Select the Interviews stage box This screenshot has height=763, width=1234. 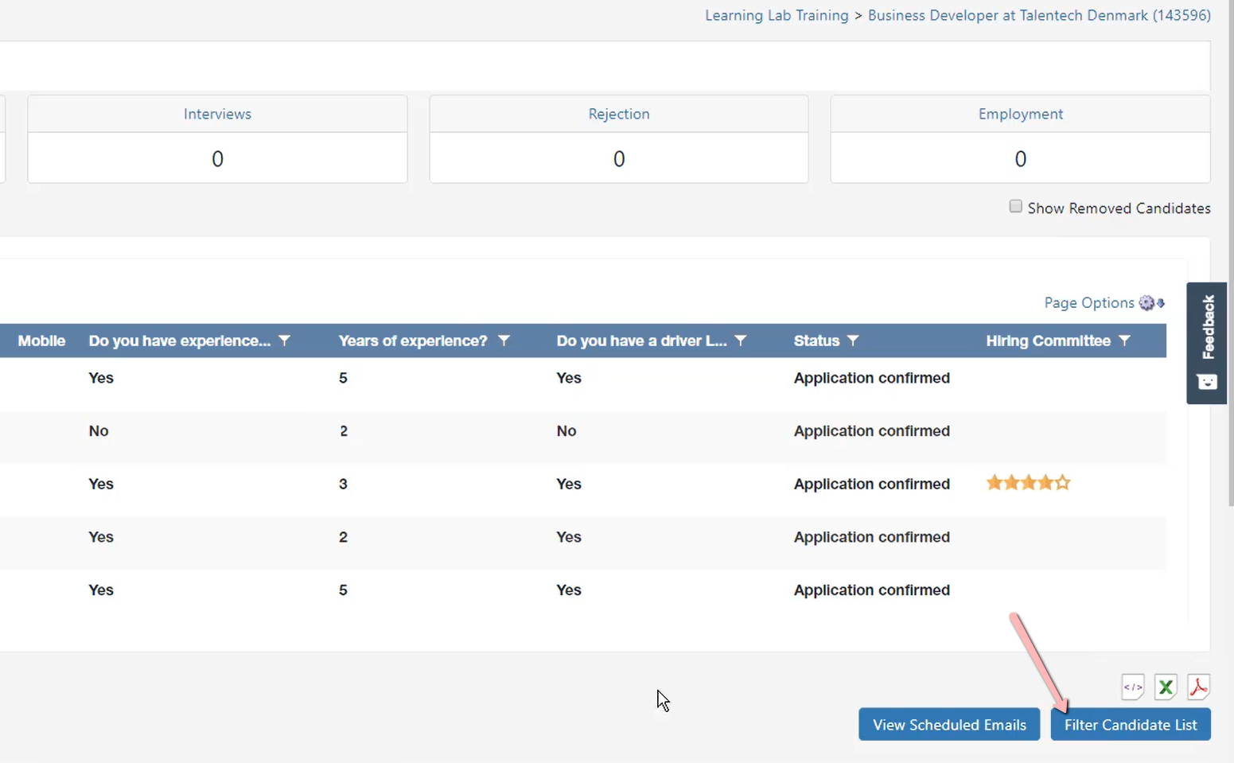[x=217, y=139]
